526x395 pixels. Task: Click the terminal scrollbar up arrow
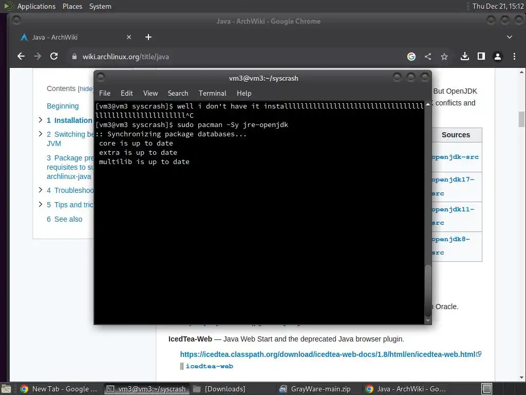point(428,105)
